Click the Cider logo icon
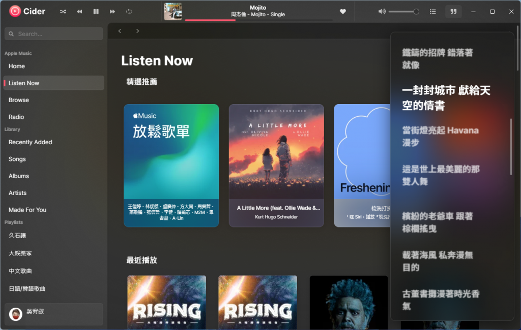 15,11
